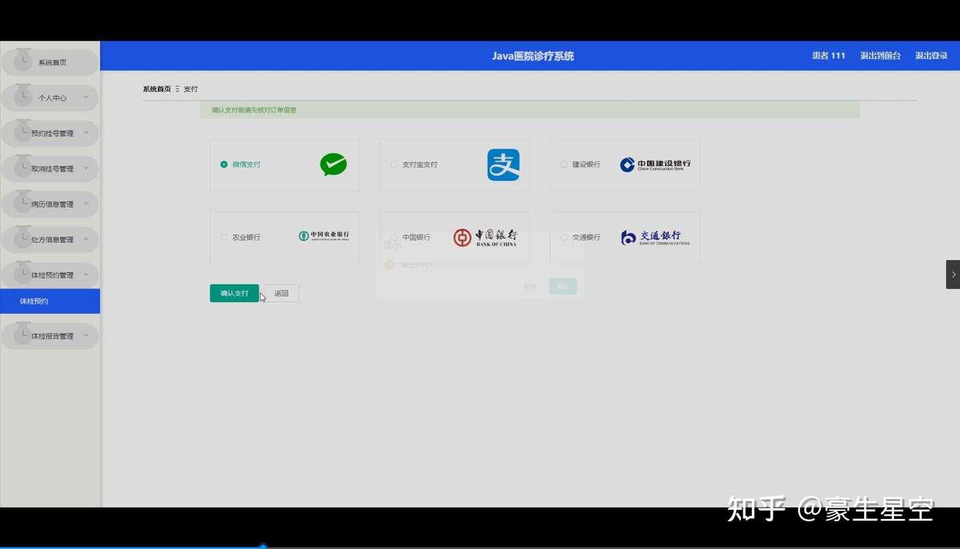Open 系统首页 in the sidebar menu
This screenshot has height=549, width=960.
pos(53,63)
